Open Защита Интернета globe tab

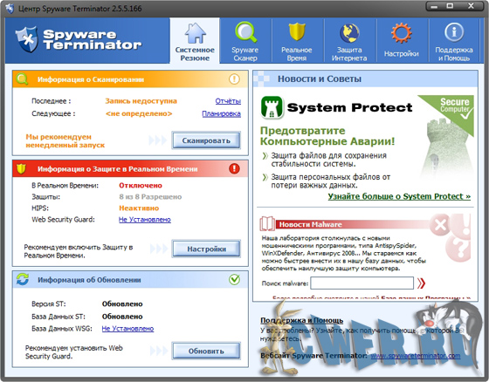click(x=349, y=41)
